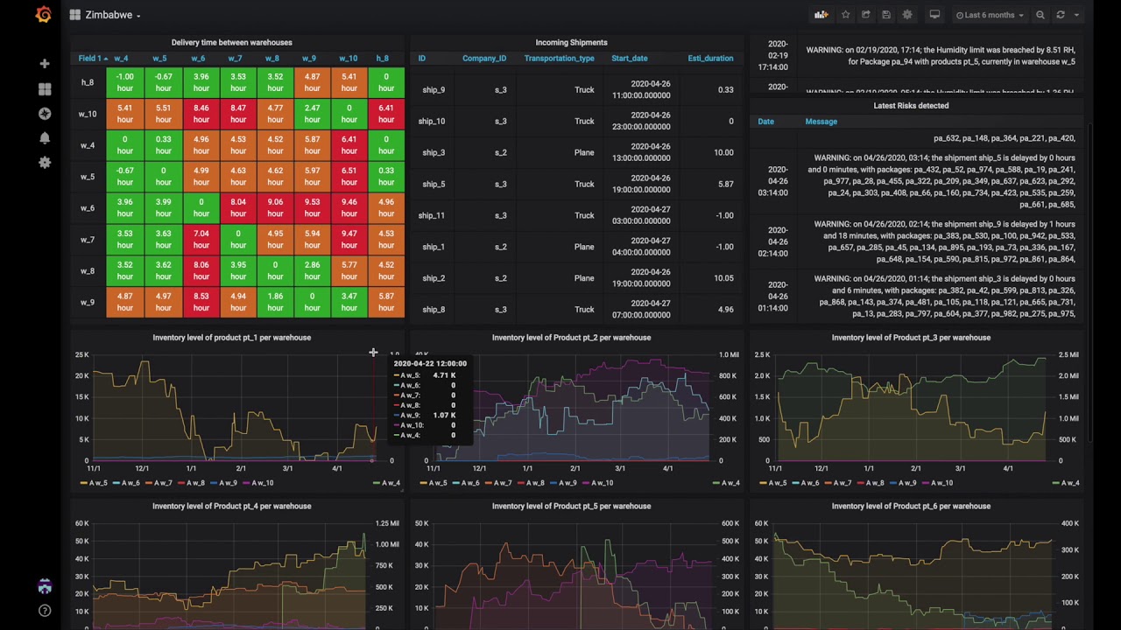Viewport: 1121px width, 630px height.
Task: Open the Help question mark icon
Action: 45,611
